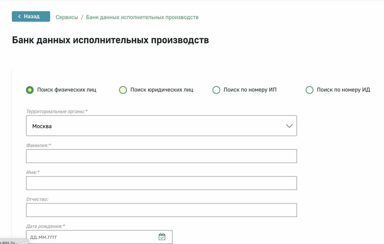Follow the Банк данных исполнительных производств breadcrumb
The image size is (384, 244).
click(x=142, y=17)
